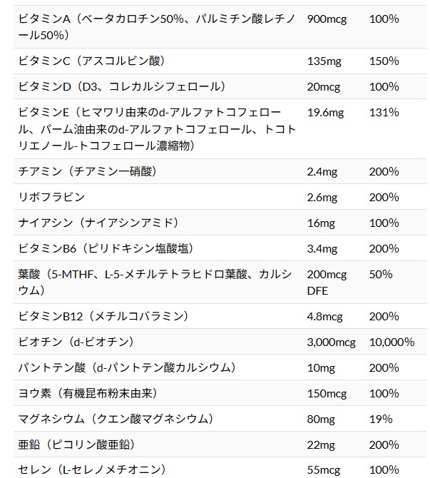Click the ビタミンE ingredient description
This screenshot has height=478, width=430.
pyautogui.click(x=157, y=129)
